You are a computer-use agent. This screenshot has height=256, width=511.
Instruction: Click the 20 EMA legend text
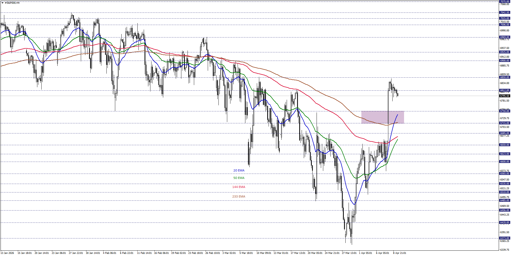(239, 170)
